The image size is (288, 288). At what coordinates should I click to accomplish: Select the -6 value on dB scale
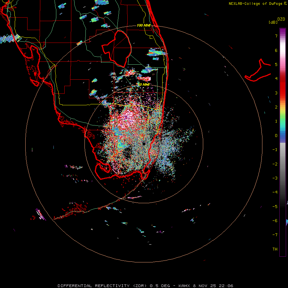click(275, 221)
